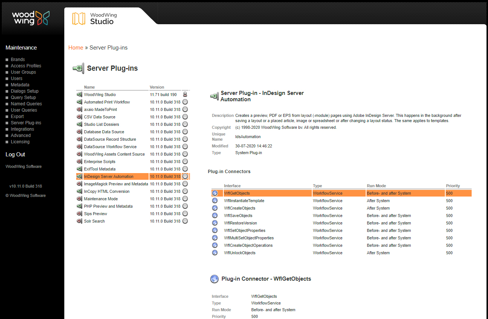488x319 pixels.
Task: Click the large Server Plug-ins heading icon
Action: [78, 68]
